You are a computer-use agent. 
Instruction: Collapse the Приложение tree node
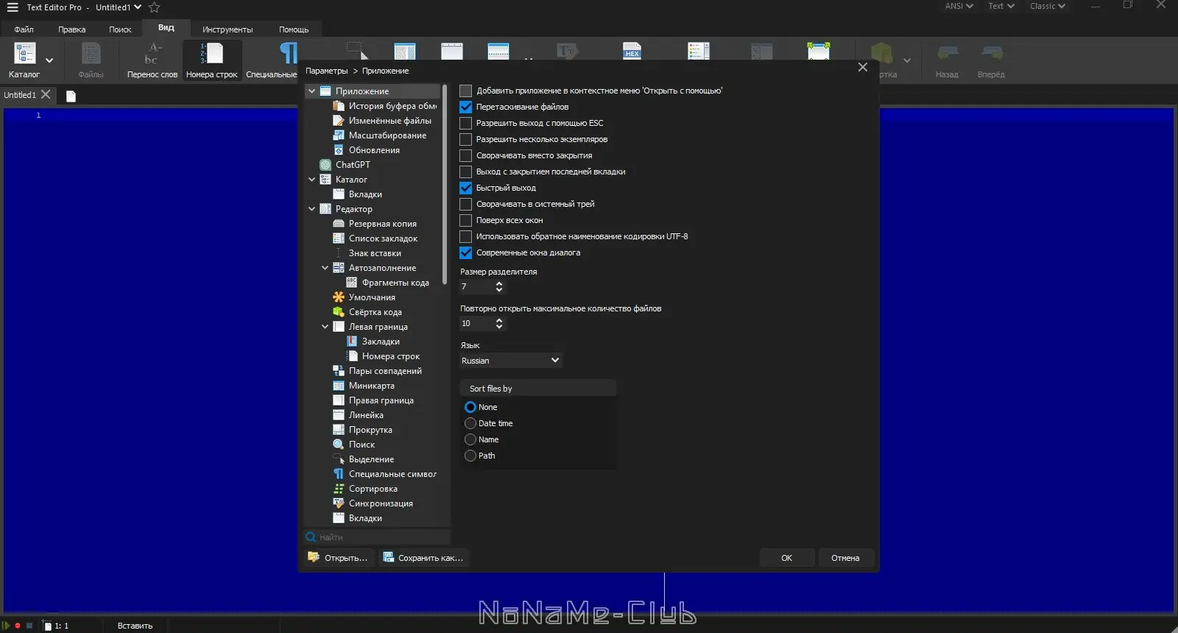(x=312, y=91)
